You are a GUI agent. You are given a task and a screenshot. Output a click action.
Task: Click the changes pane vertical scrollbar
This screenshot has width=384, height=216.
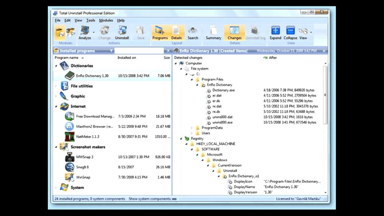(325, 95)
